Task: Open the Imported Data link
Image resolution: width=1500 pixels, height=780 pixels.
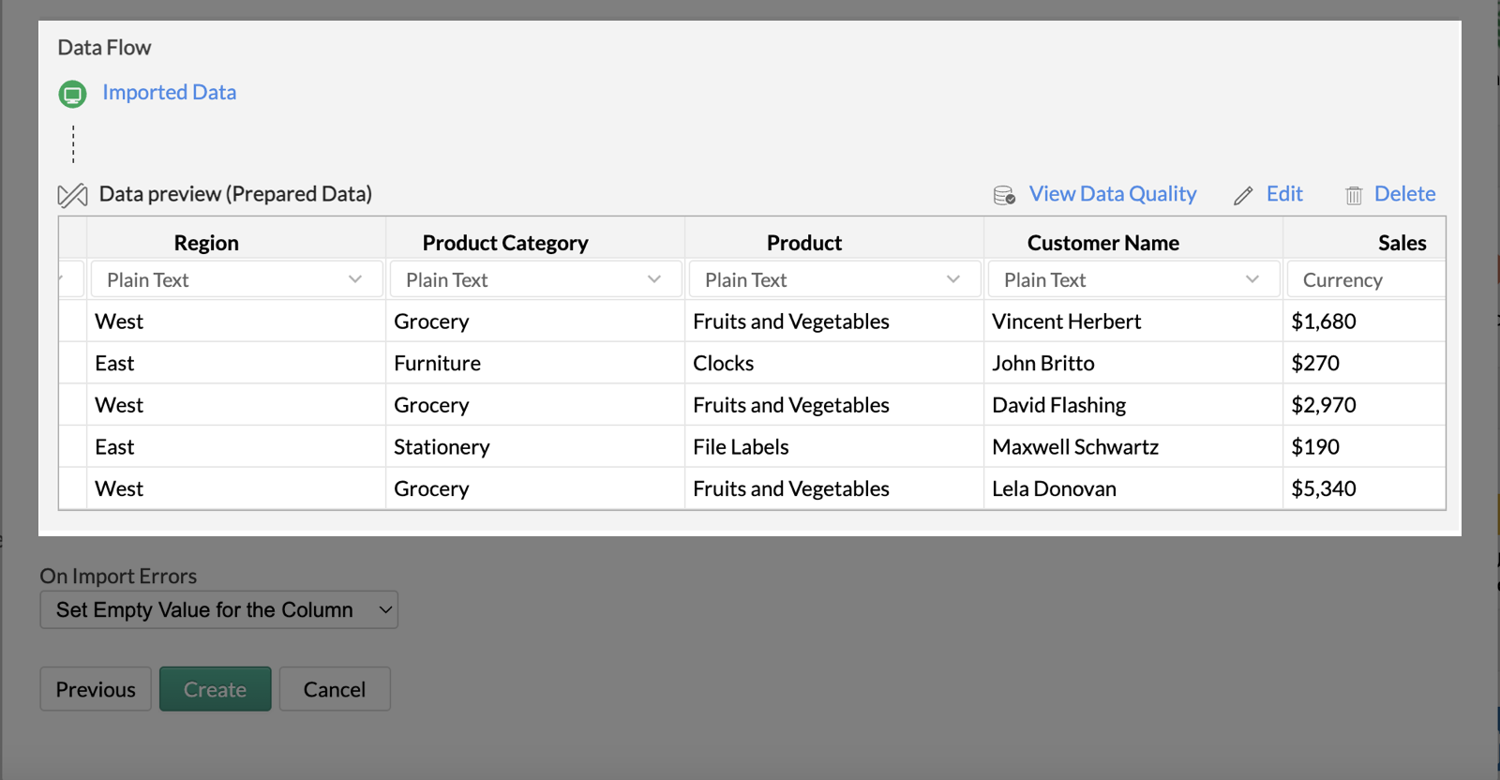Action: [x=169, y=93]
